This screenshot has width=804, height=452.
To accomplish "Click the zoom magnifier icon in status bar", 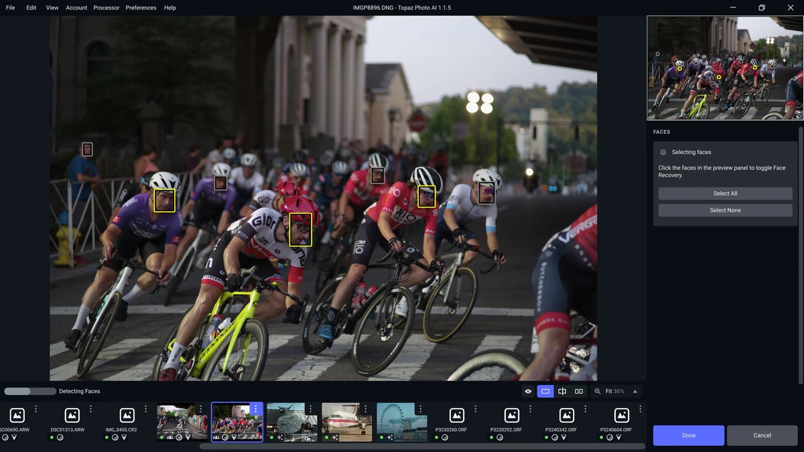I will click(597, 390).
